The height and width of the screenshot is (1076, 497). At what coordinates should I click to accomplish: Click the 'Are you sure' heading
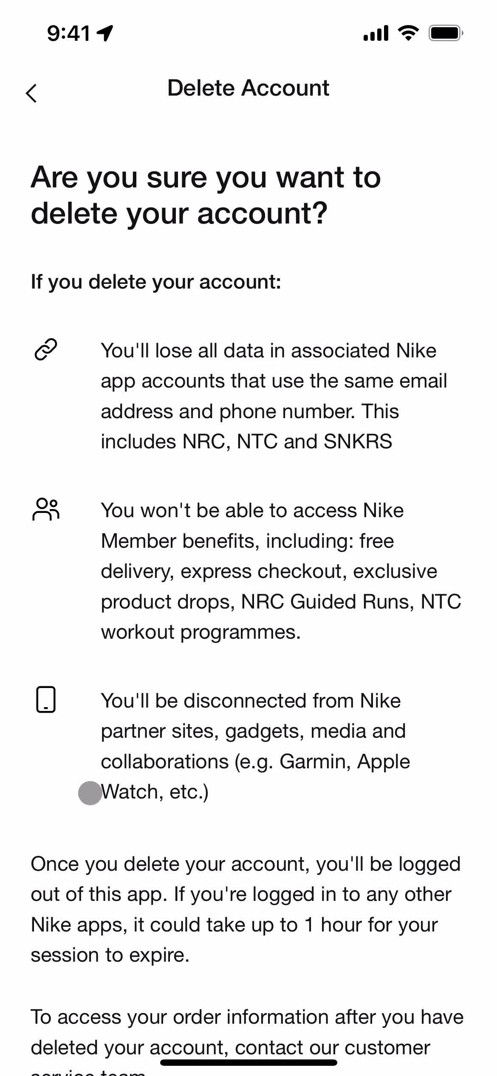[206, 195]
